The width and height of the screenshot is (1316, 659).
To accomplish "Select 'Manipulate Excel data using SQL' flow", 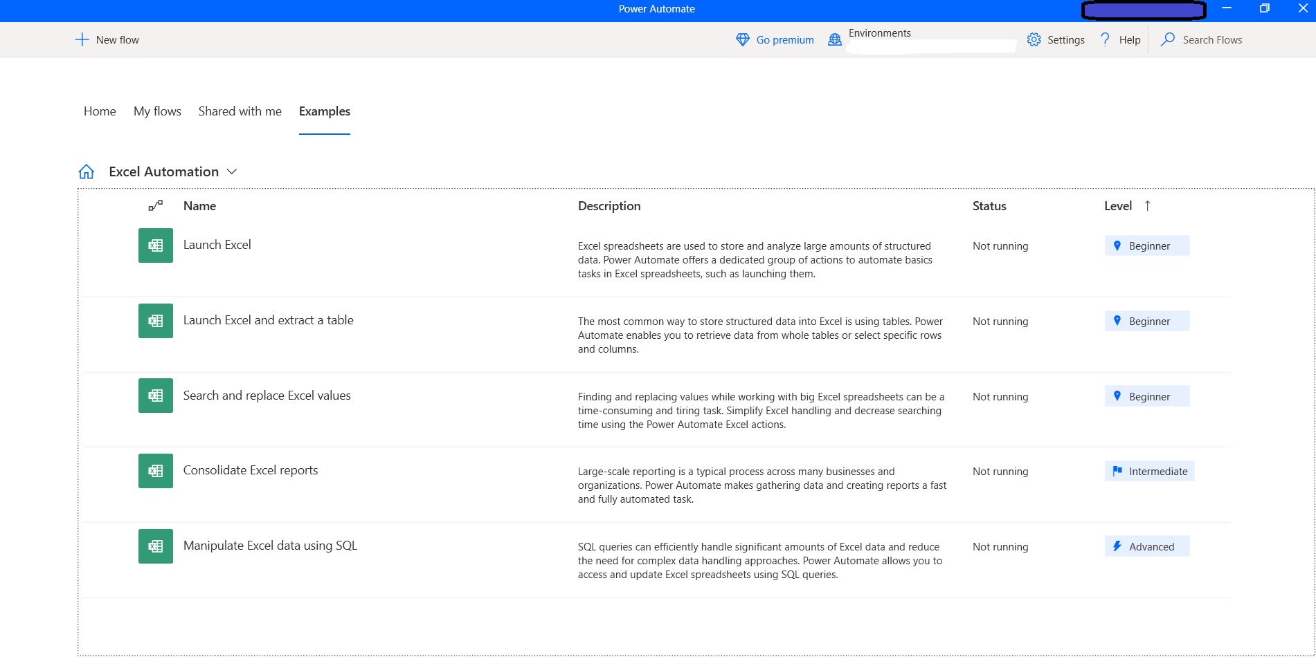I will [x=270, y=546].
